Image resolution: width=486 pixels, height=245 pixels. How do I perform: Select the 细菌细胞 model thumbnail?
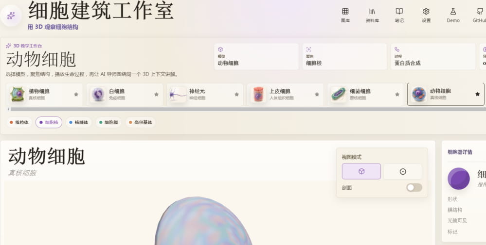pos(339,94)
